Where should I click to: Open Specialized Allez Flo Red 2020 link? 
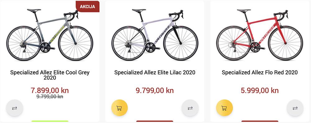[x=260, y=72]
